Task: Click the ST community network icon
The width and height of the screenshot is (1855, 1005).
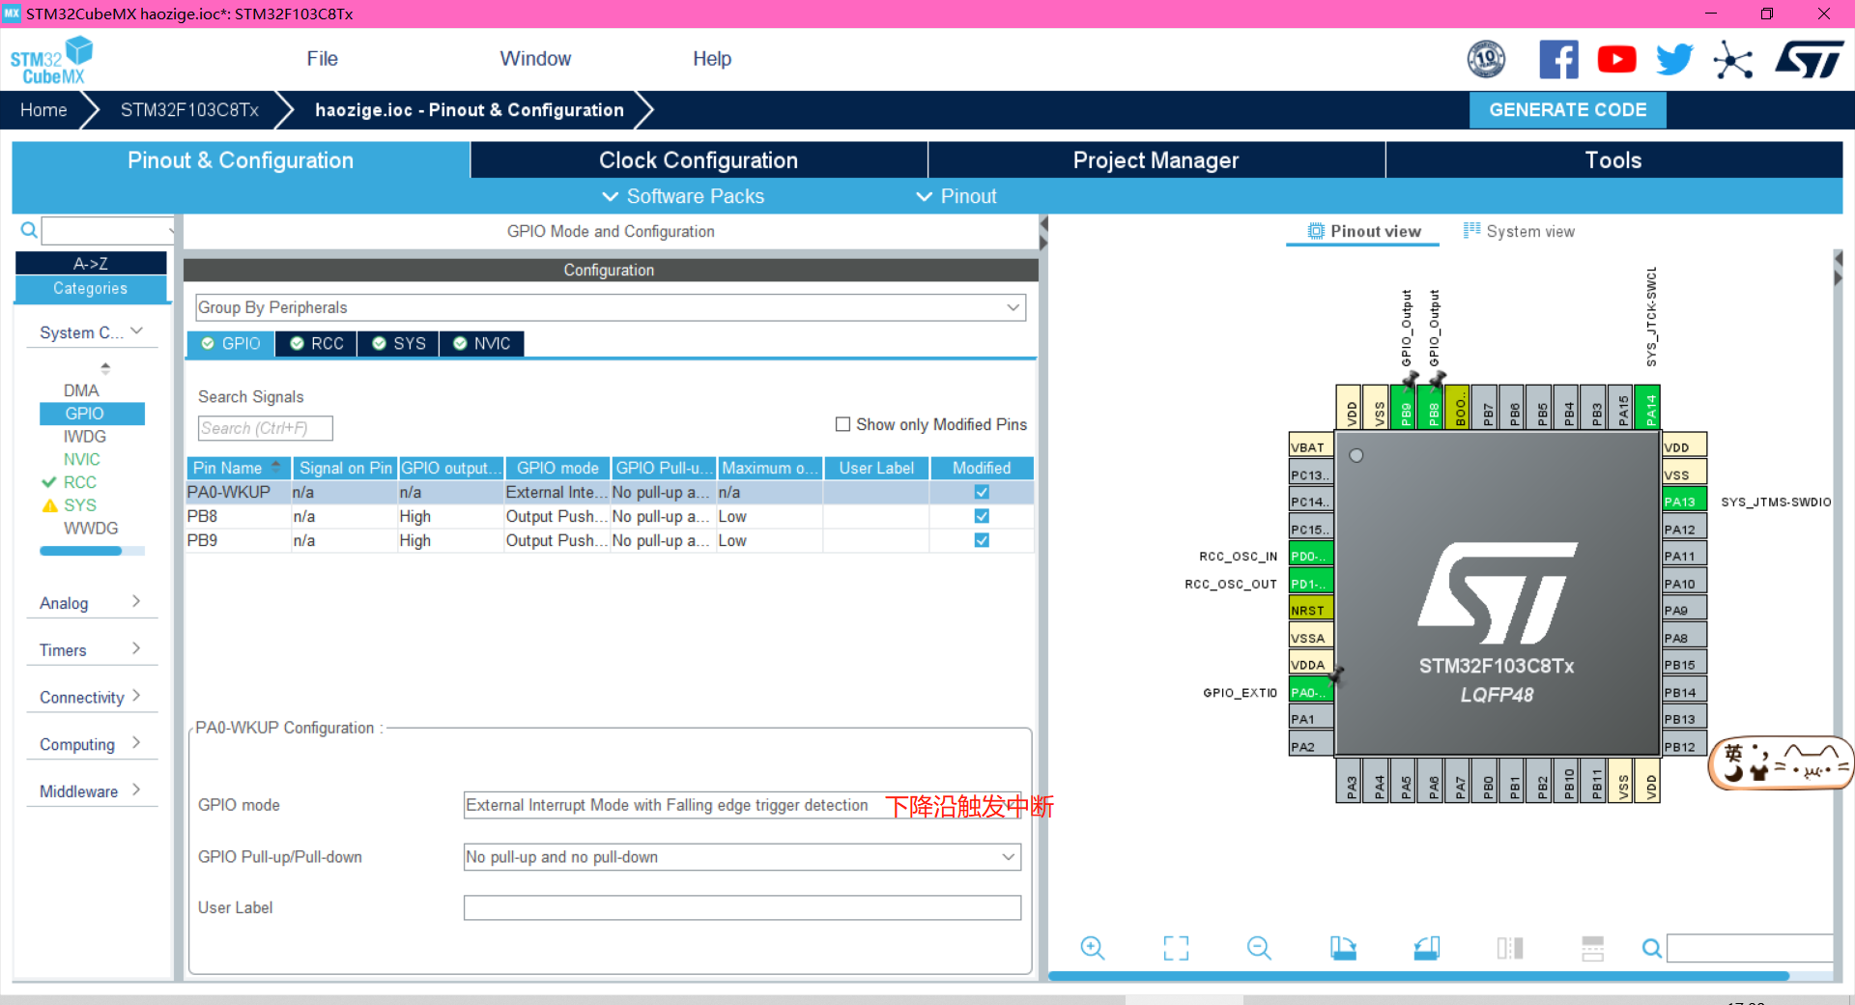Action: click(x=1732, y=60)
